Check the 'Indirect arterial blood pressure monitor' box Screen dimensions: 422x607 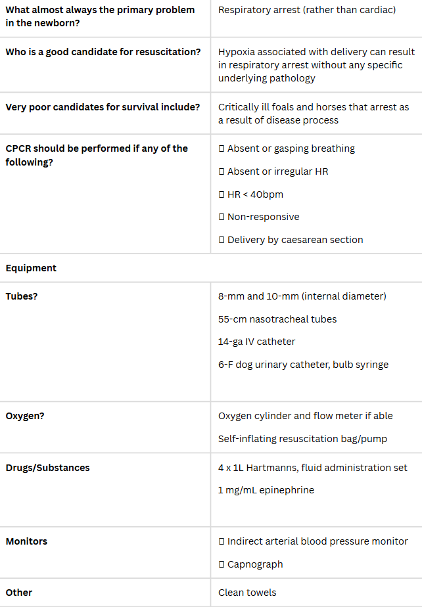222,541
